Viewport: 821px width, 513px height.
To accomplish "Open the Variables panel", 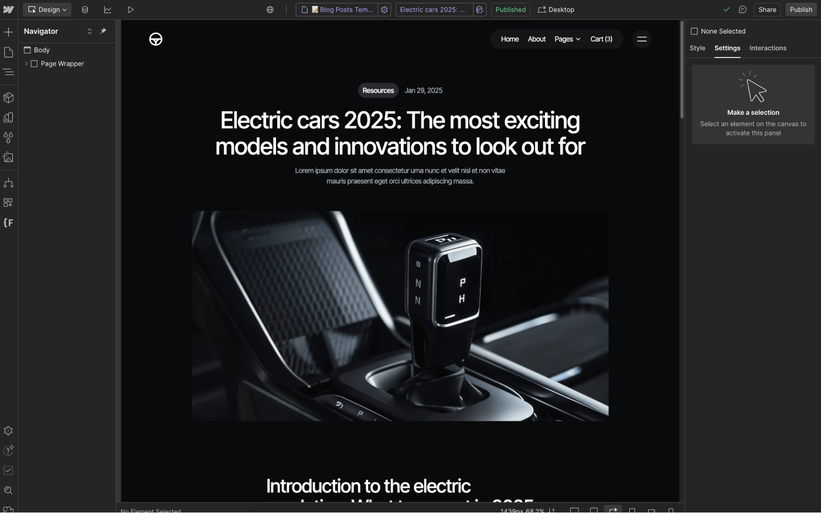I will [x=8, y=138].
